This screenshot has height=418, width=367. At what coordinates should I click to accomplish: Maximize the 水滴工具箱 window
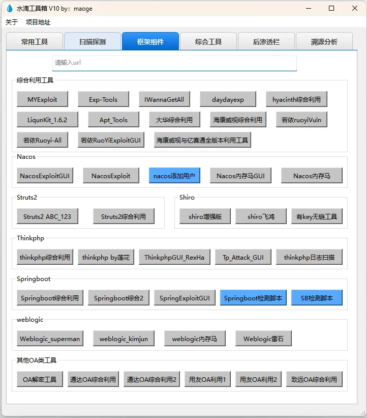[331, 8]
